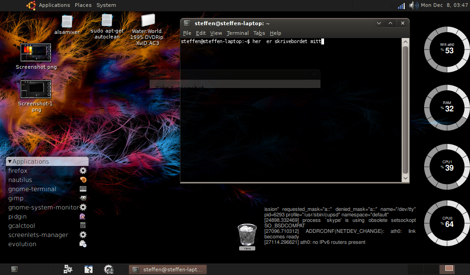Switch to steffen@steffen-lapt taskbar window button
The image size is (470, 275).
click(x=168, y=269)
